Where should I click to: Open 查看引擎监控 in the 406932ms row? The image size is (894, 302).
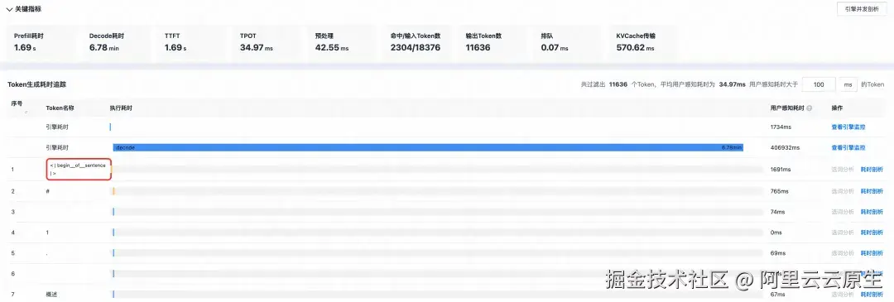point(848,147)
